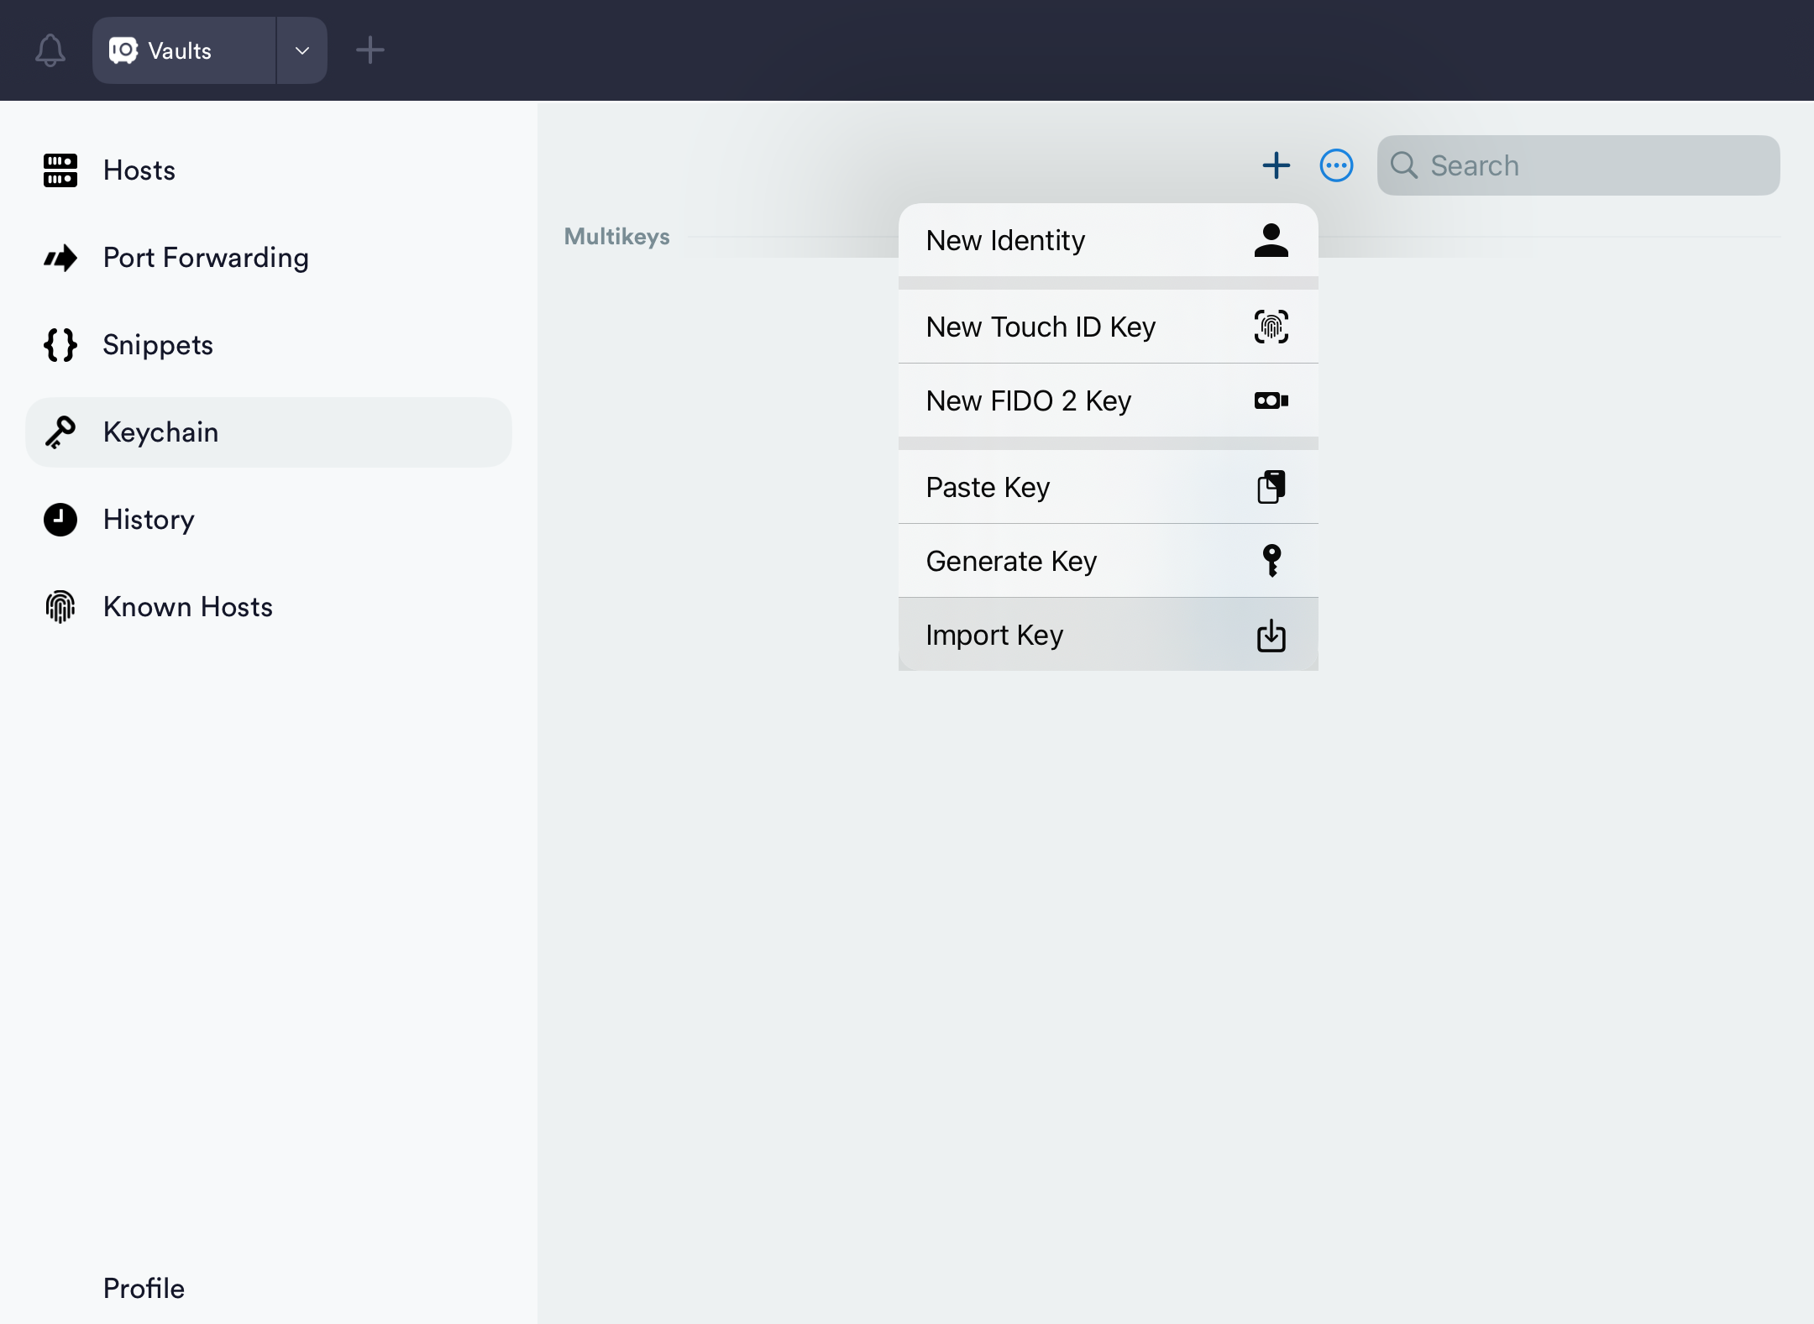Image resolution: width=1814 pixels, height=1324 pixels.
Task: Open Hosts in the sidebar
Action: (x=139, y=170)
